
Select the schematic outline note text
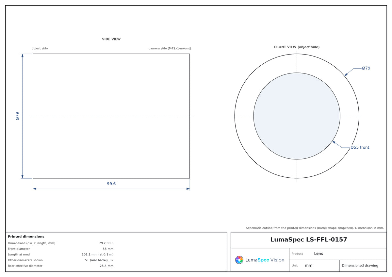(x=315, y=228)
